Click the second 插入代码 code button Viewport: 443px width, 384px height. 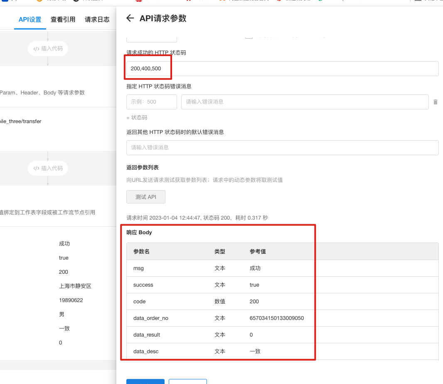[48, 168]
